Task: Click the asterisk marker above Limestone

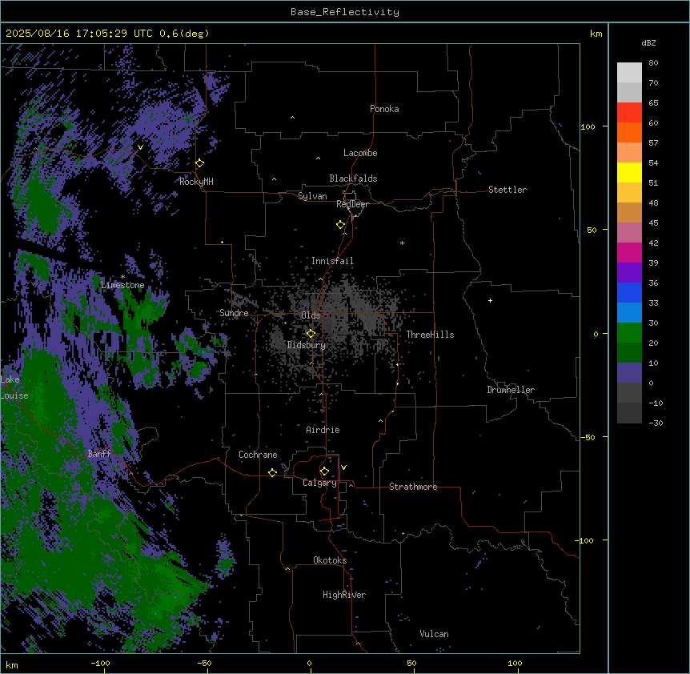Action: tap(122, 277)
